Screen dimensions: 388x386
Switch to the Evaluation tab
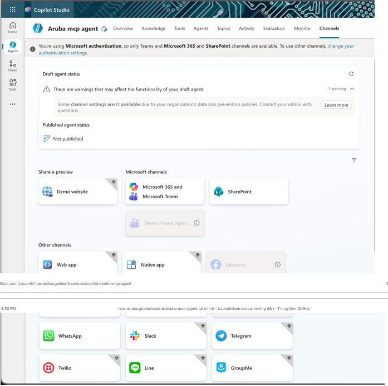[274, 28]
